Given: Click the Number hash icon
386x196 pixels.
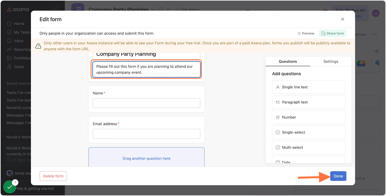Looking at the screenshot, I should click(278, 117).
